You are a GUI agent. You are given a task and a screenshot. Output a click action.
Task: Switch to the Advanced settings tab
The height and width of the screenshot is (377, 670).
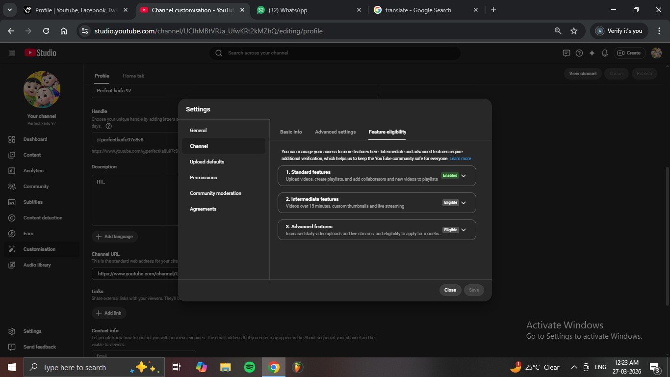coord(335,132)
